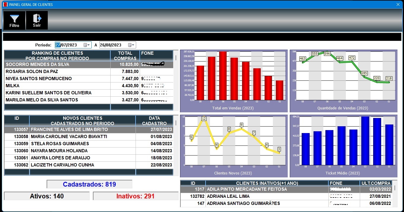Select KARINI SUELLEM SANTOS DE OLIVEIRA row
This screenshot has height=212, width=404.
pos(89,93)
